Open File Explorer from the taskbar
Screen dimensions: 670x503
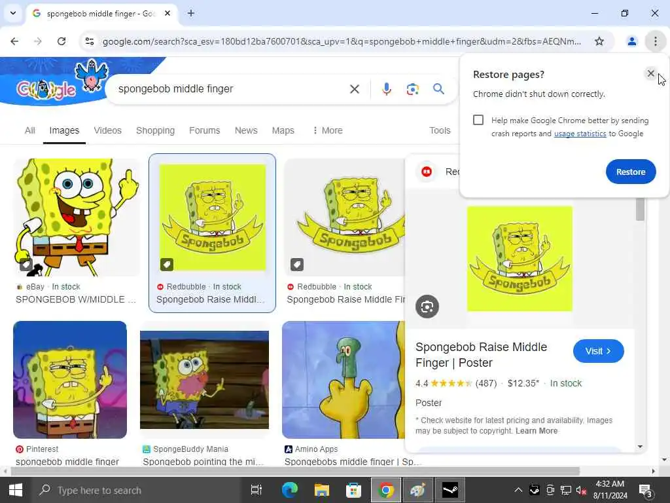pos(321,490)
